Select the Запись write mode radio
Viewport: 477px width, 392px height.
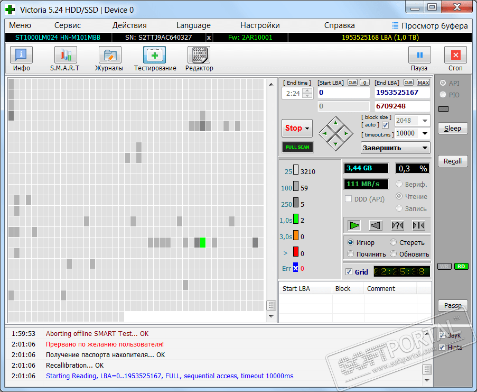[399, 208]
